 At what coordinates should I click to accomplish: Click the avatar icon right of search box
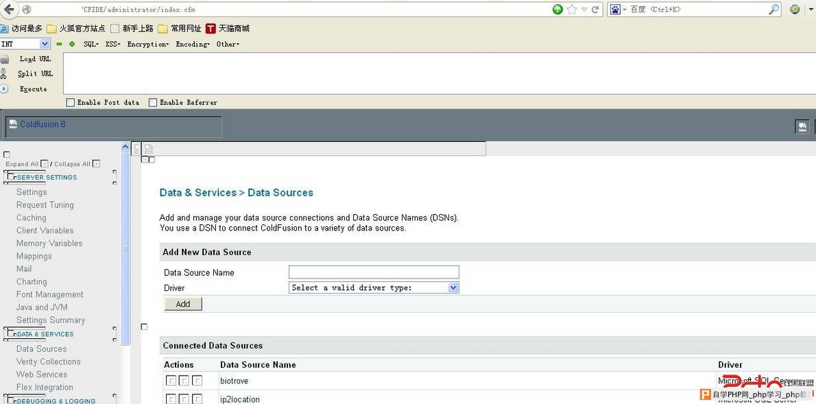(x=795, y=10)
